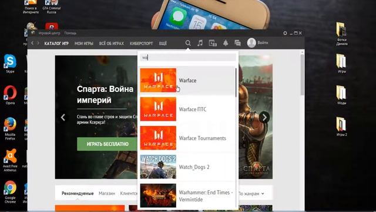Open the Моды desktop folder
376x212 pixels.
point(342,95)
